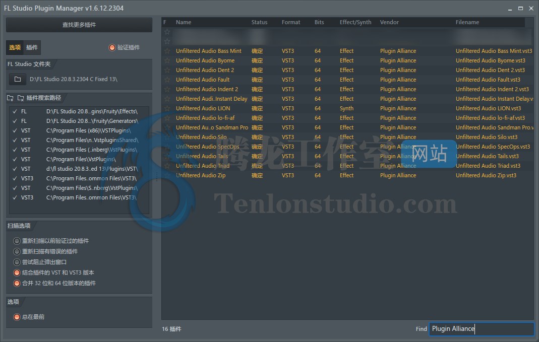Click filename Unfiltered Audio Triad.vst3
The width and height of the screenshot is (539, 342).
point(488,166)
